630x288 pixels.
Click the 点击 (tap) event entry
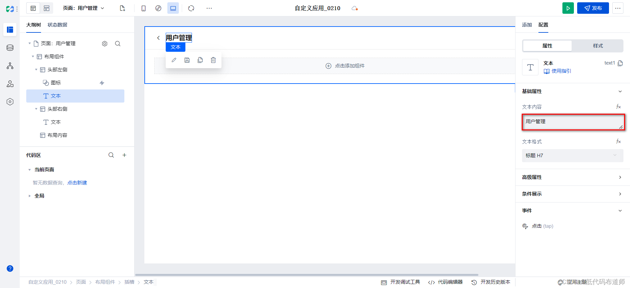click(x=538, y=226)
